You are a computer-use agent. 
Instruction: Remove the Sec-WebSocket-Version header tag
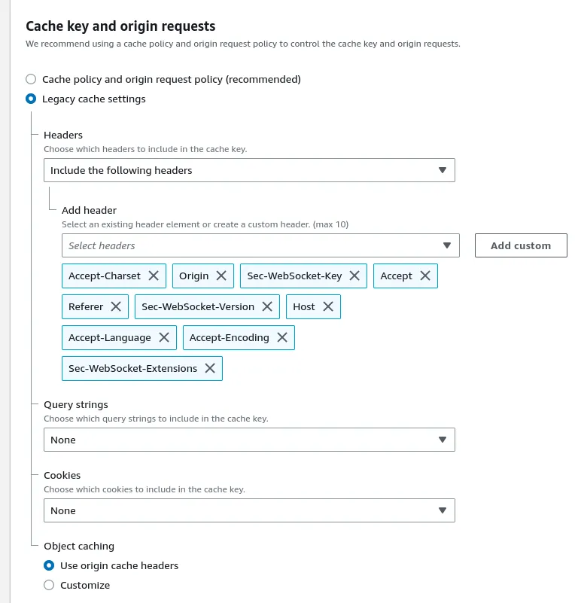267,307
